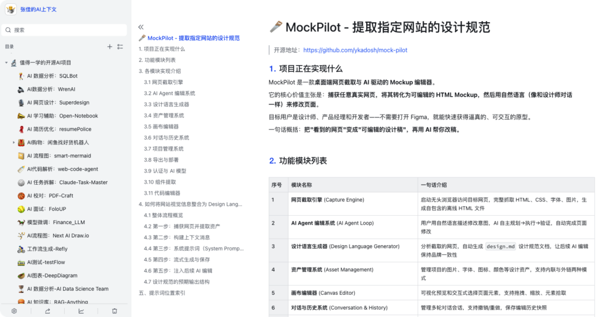
Task: Jump to outline item 4.7 设计规范的预期输出结构
Action: [177, 282]
